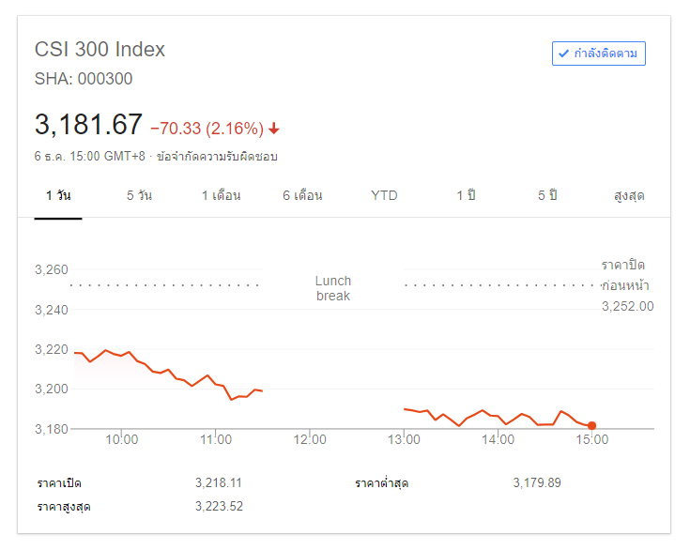Click the highest price value 3,223.52
The image size is (690, 550).
coord(219,507)
